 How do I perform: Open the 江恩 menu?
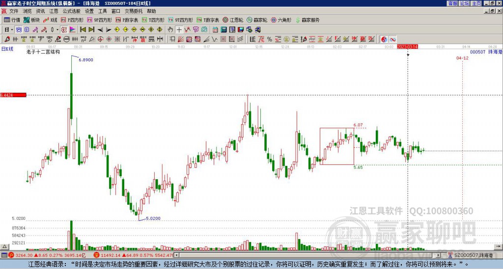(x=54, y=11)
